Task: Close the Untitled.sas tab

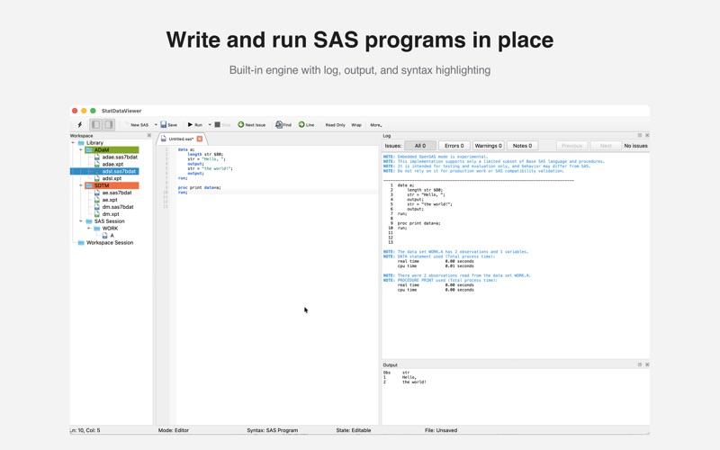Action: pyautogui.click(x=200, y=139)
